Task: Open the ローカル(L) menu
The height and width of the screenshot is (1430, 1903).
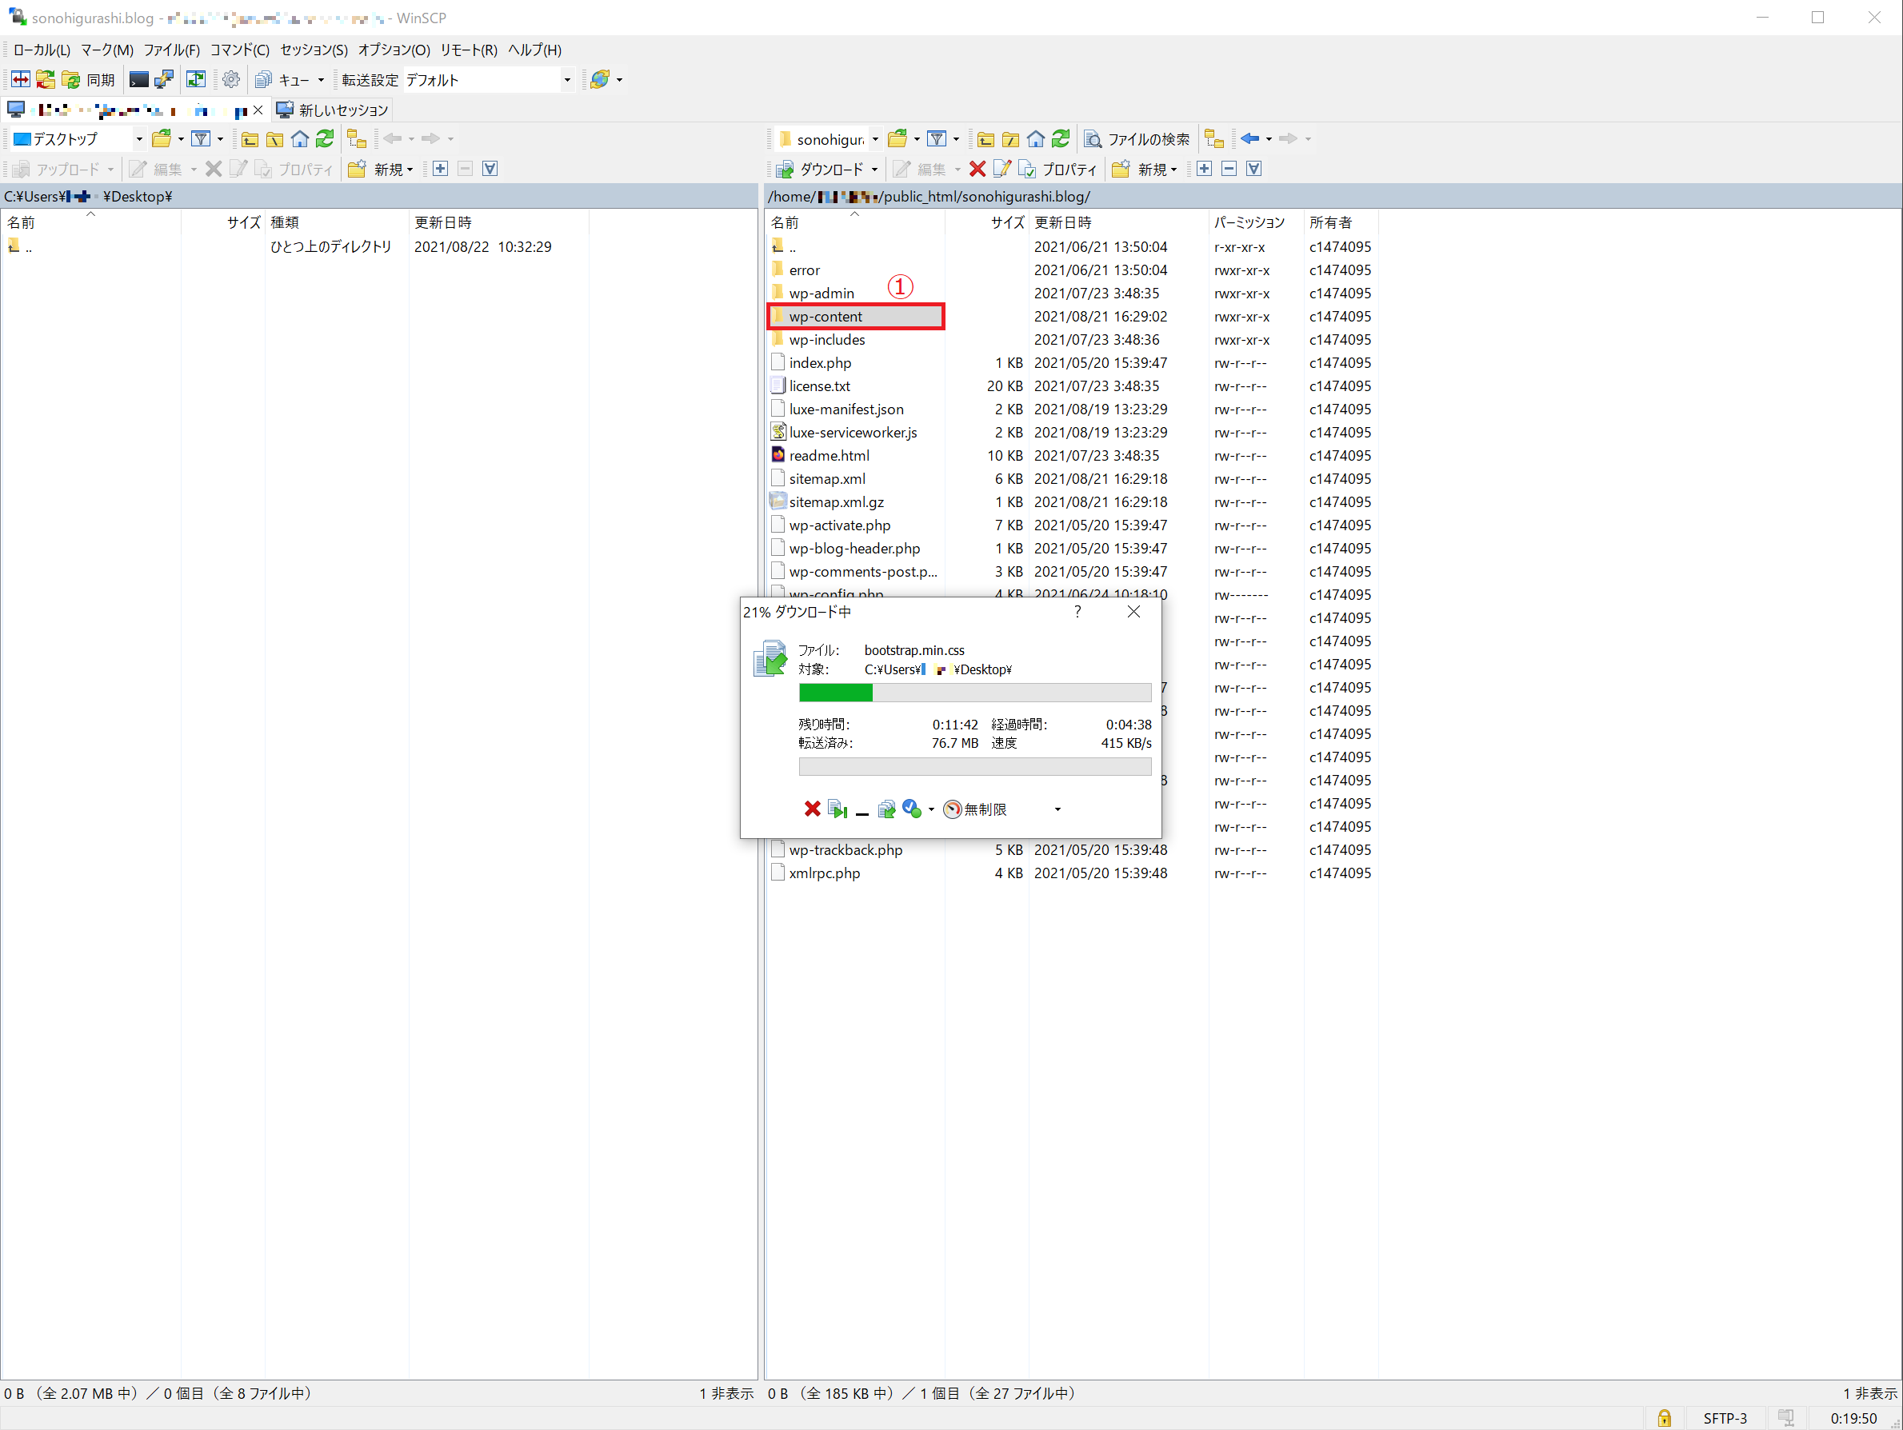Action: [42, 50]
